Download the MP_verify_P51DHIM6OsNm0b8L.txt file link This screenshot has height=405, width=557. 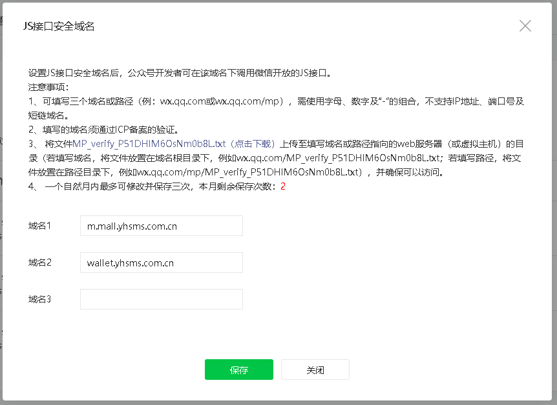[x=174, y=144]
